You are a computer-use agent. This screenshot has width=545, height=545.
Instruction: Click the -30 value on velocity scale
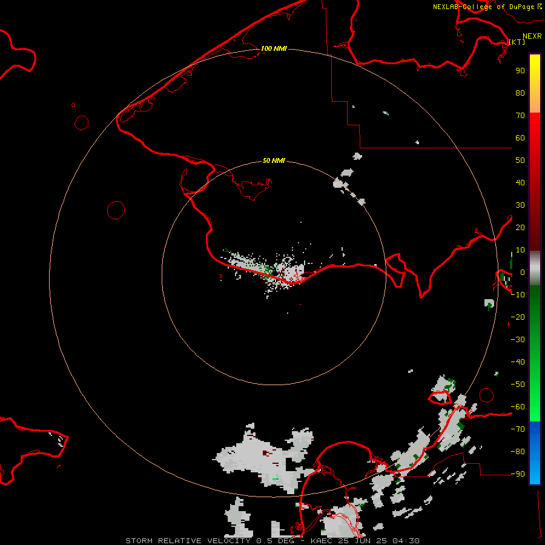click(x=518, y=340)
